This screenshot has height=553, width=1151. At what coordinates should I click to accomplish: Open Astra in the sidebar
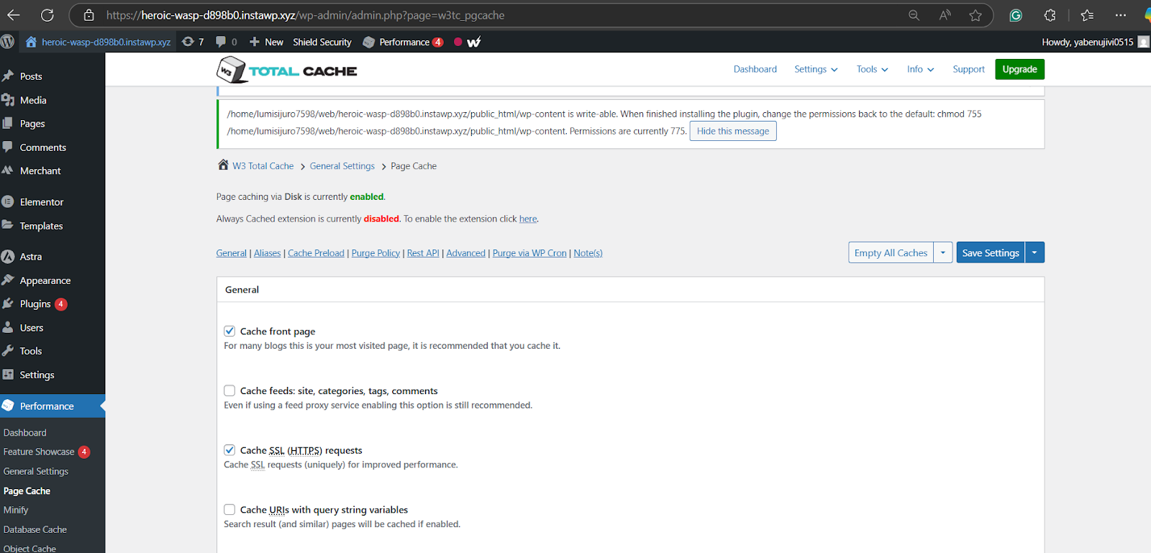click(31, 257)
